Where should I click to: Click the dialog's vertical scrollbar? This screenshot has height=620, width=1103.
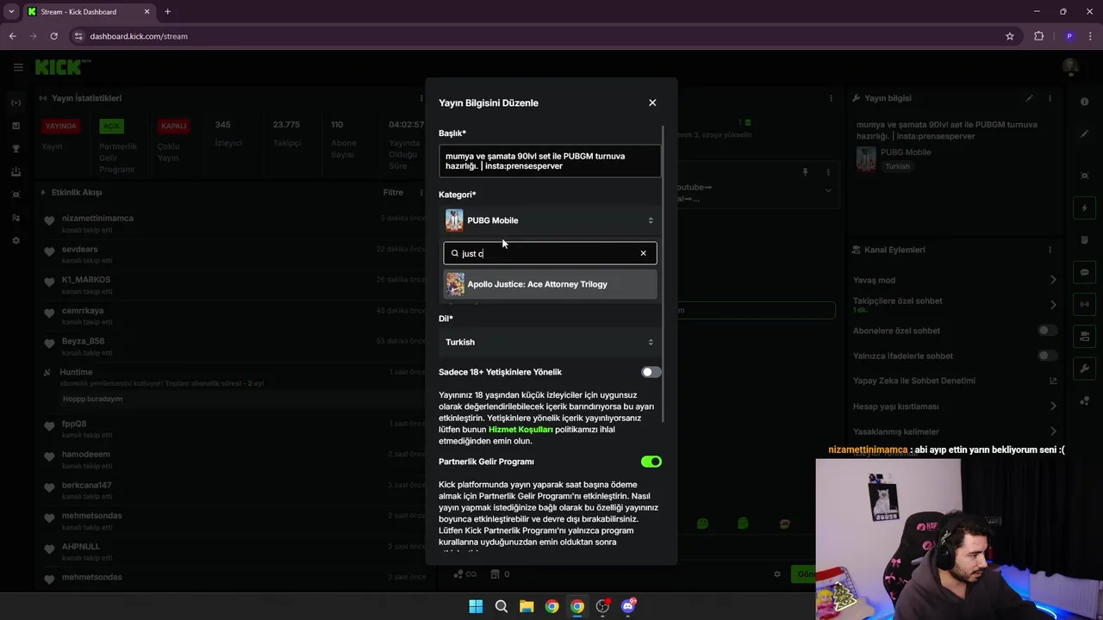(x=664, y=276)
